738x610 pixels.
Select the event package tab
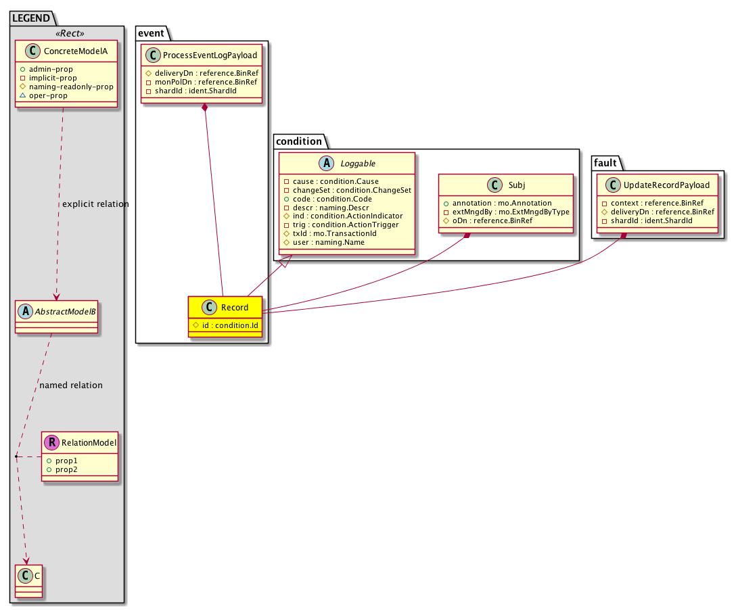coord(150,32)
